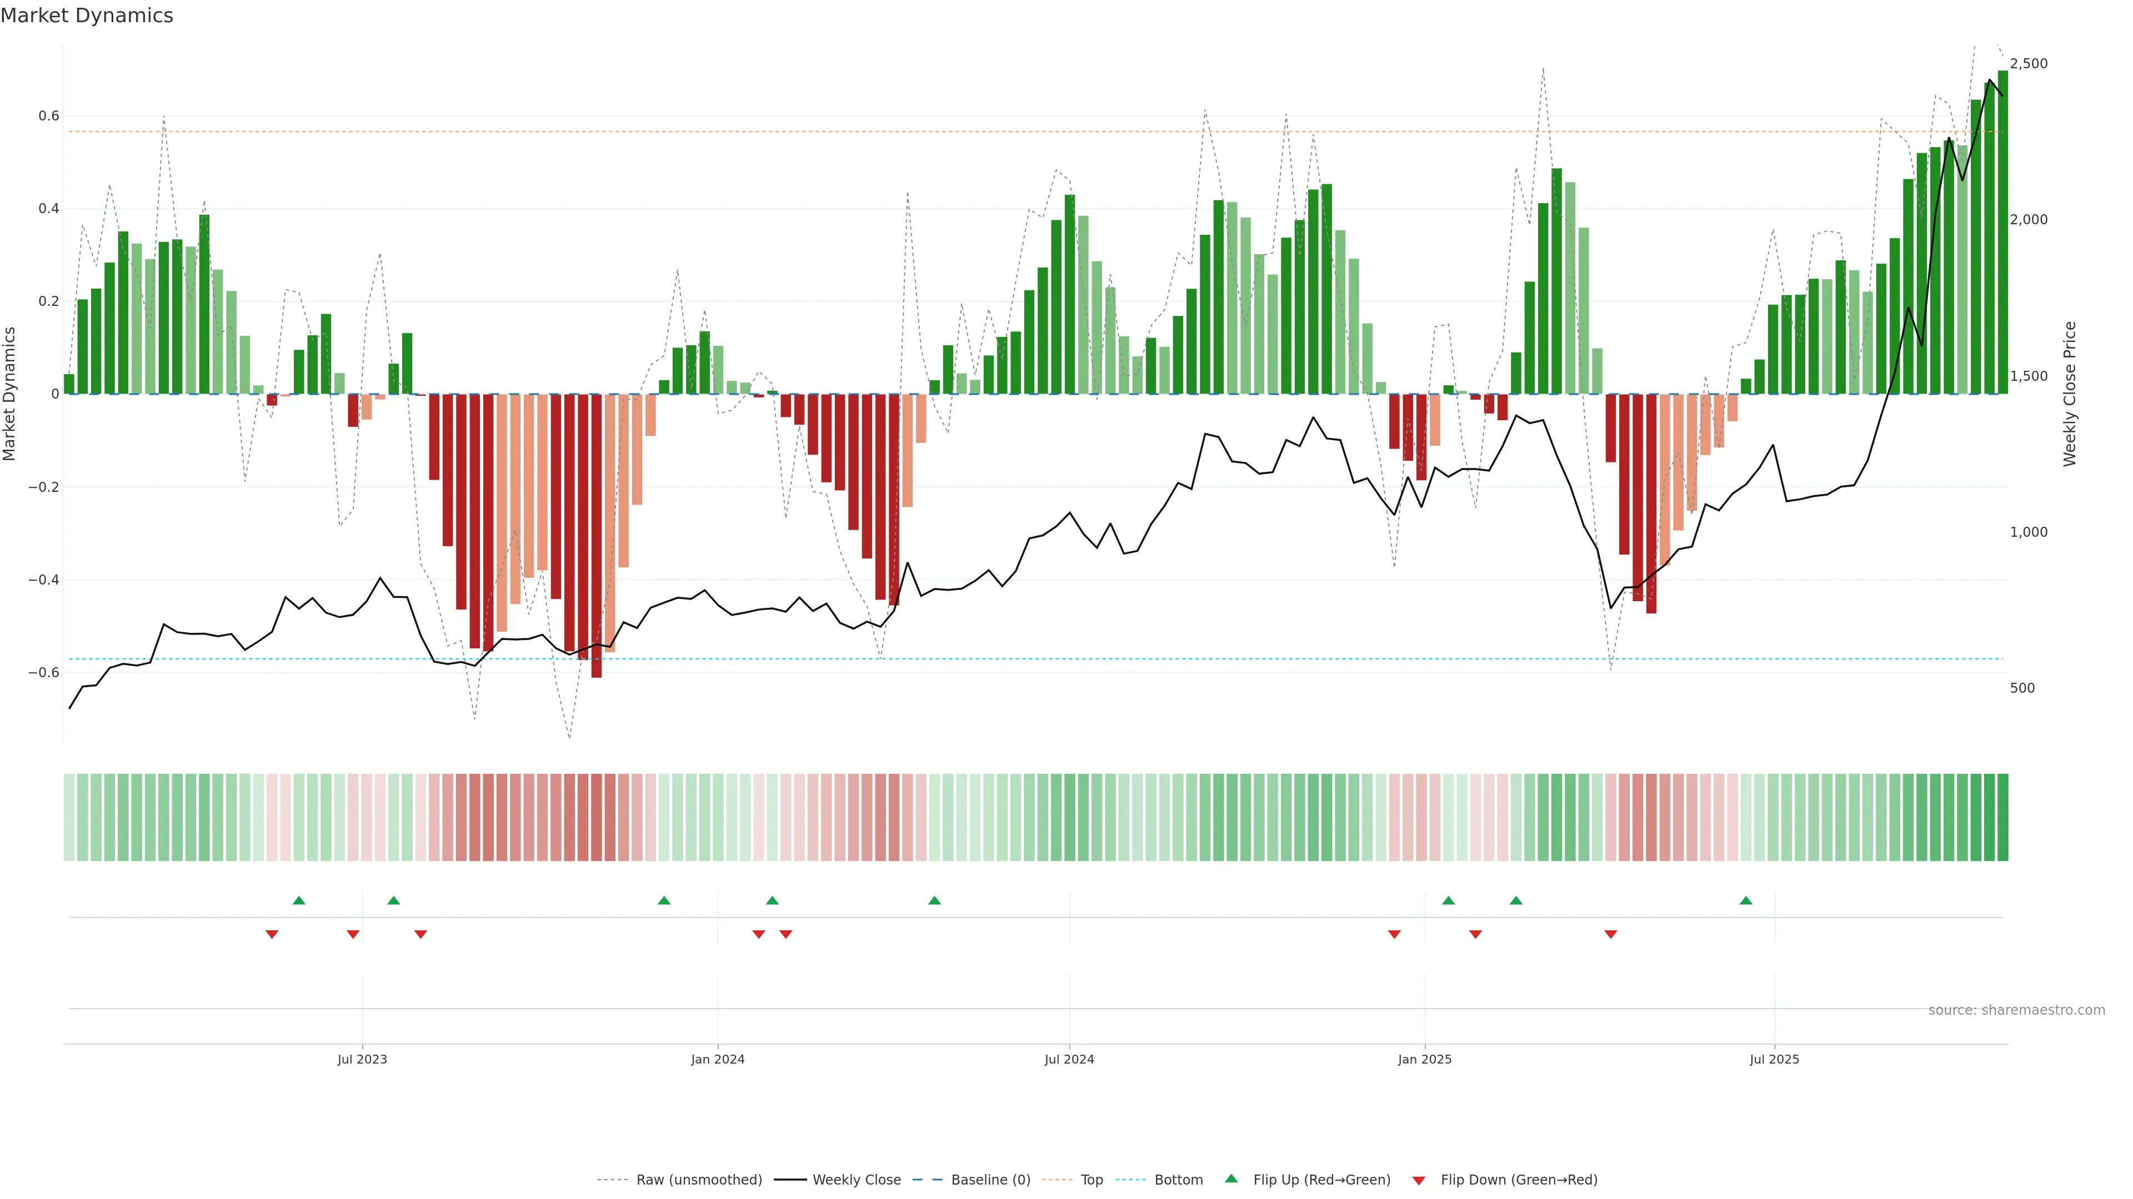Click the last red flip-down triangle on the right
2133x1199 pixels.
1610,934
